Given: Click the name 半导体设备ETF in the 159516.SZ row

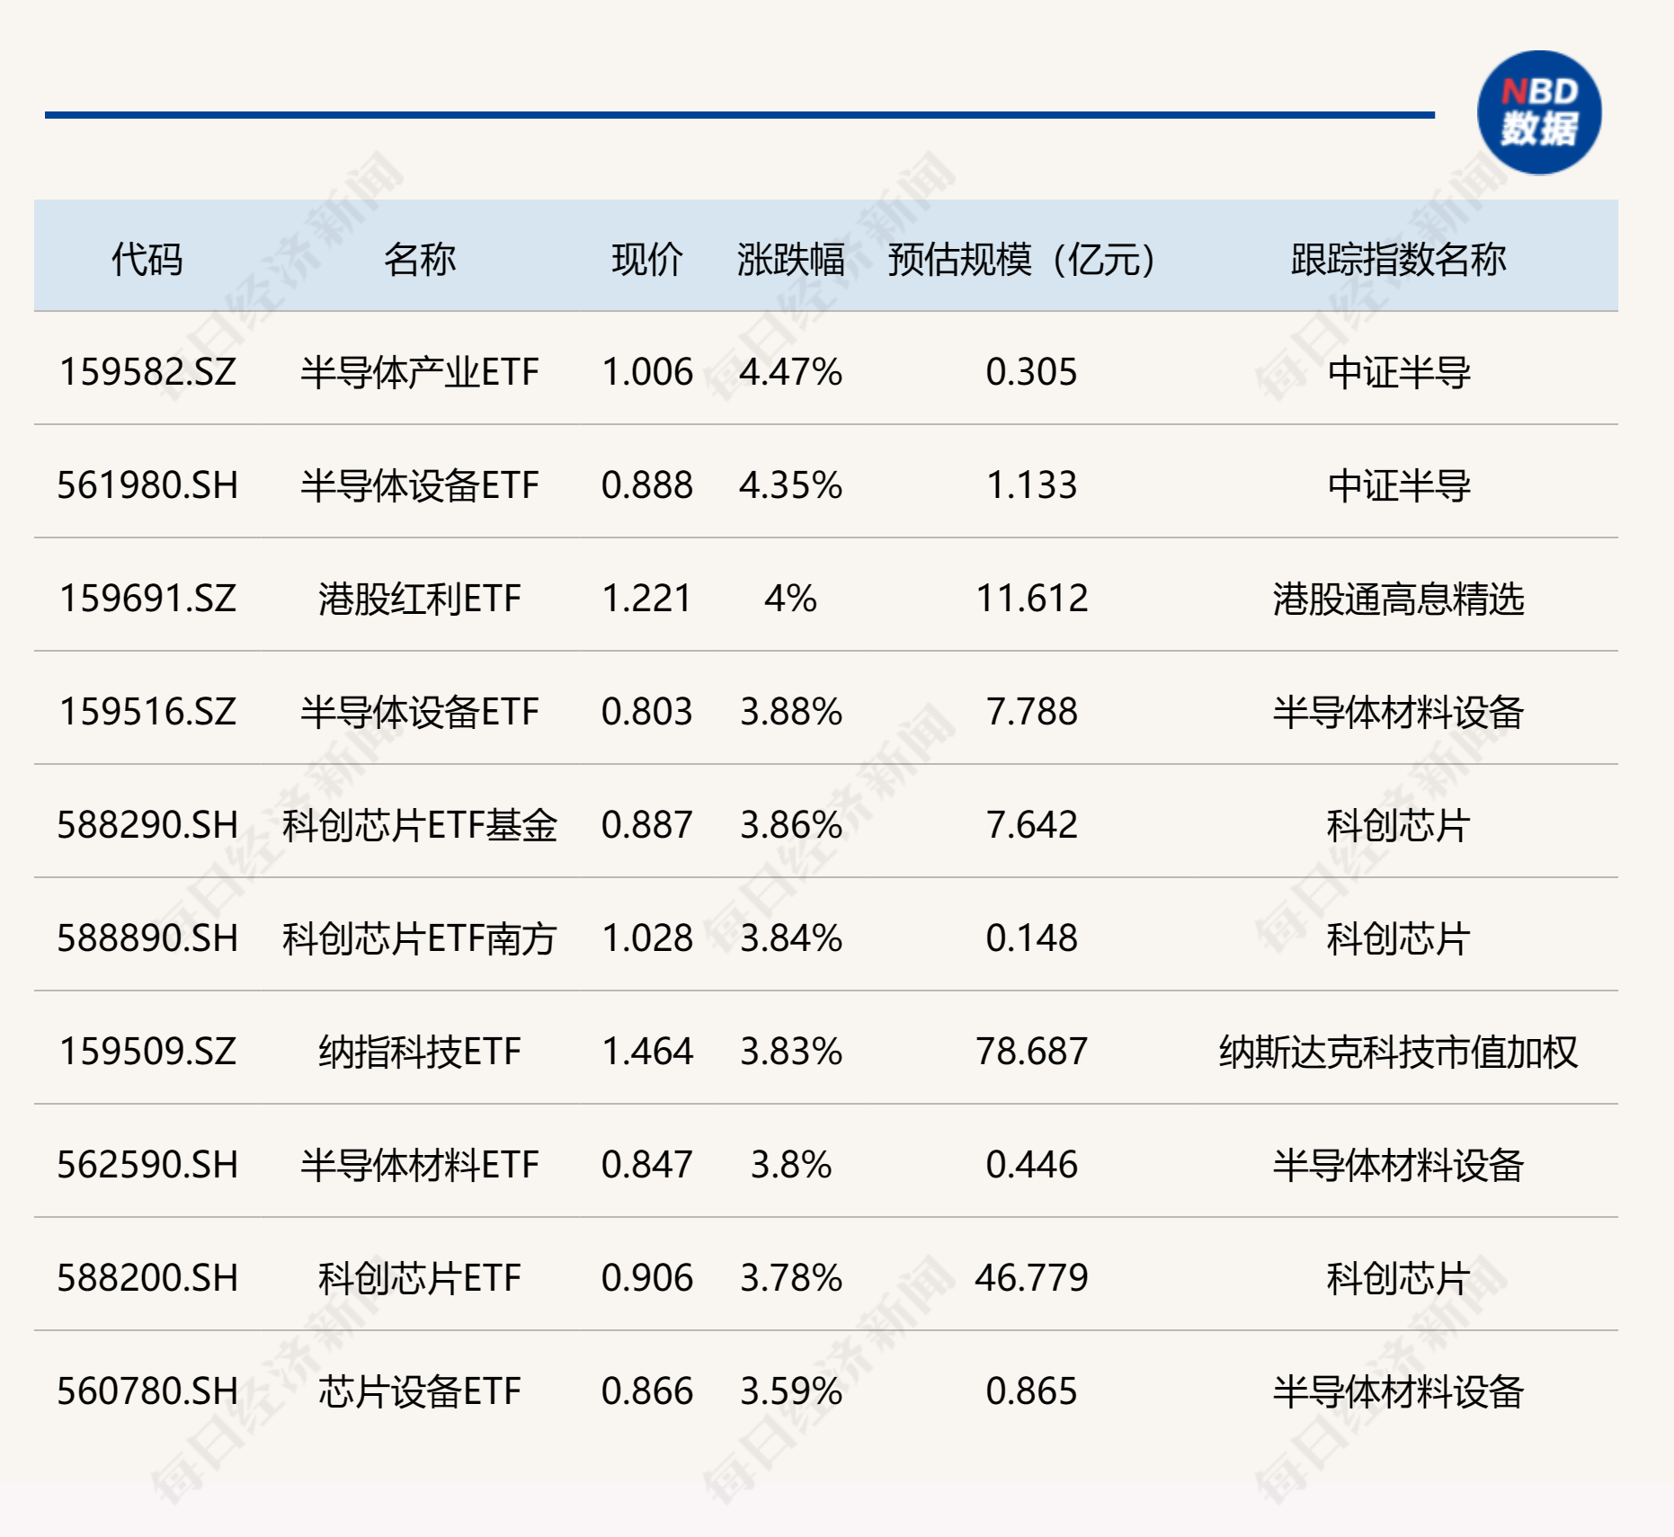Looking at the screenshot, I should coord(420,712).
